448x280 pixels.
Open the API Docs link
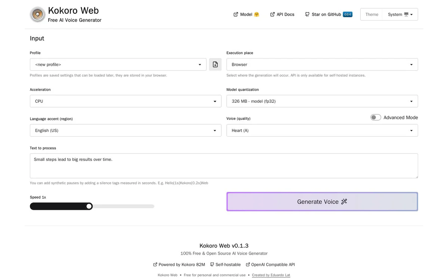282,15
